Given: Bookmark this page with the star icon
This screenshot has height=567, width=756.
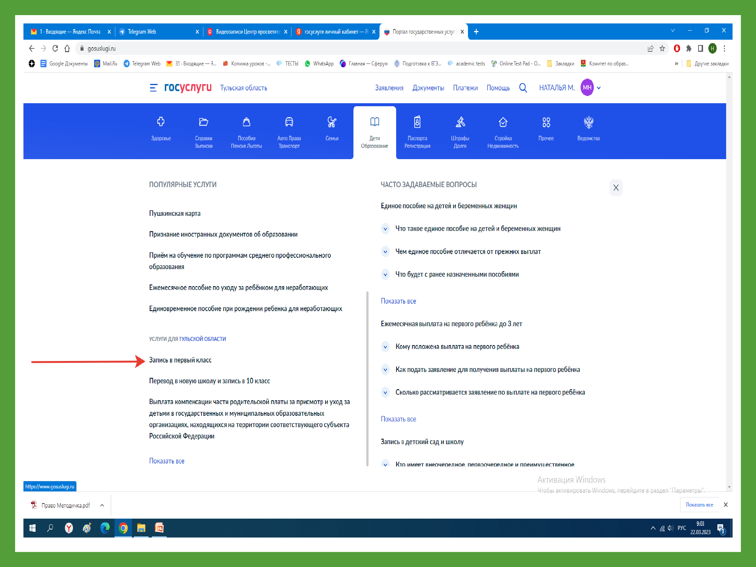Looking at the screenshot, I should pos(662,48).
